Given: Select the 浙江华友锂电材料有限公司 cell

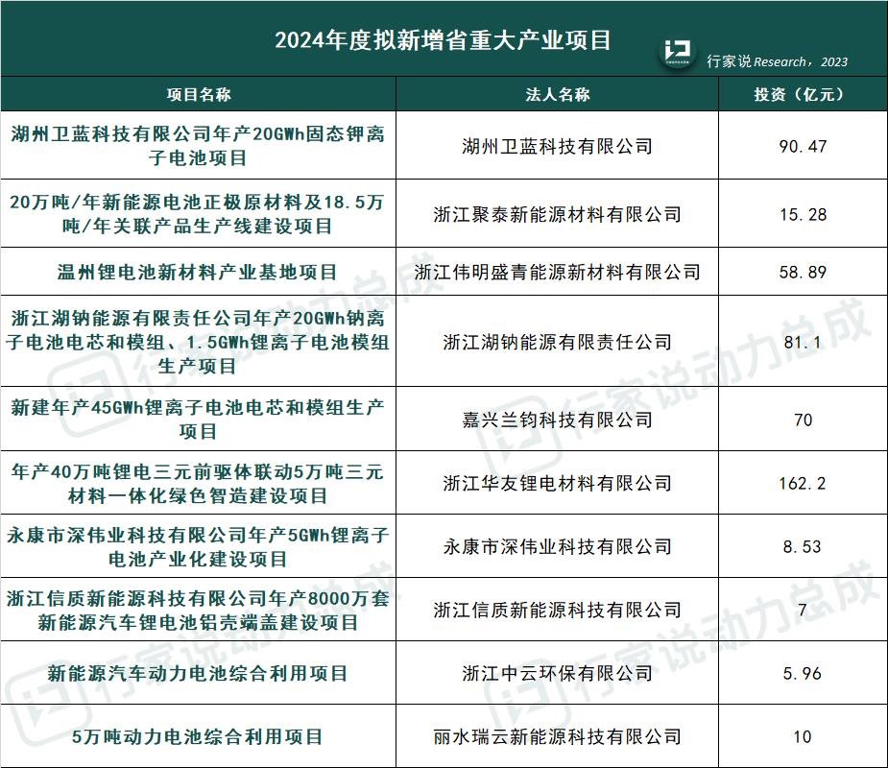Looking at the screenshot, I should coord(557,483).
